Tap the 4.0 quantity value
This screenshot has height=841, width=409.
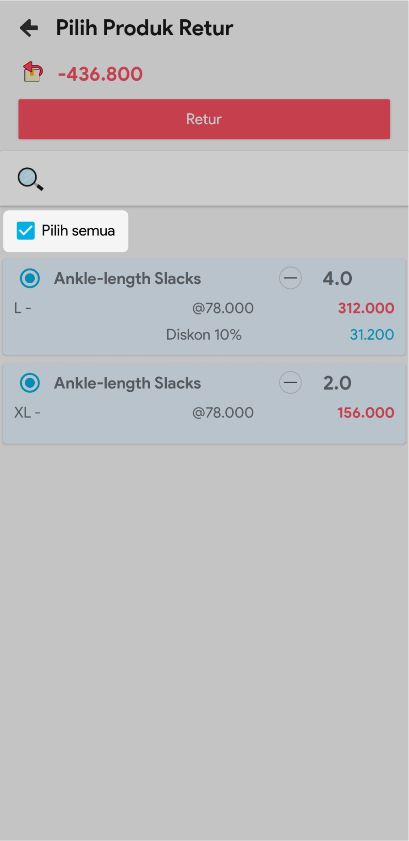tap(337, 279)
